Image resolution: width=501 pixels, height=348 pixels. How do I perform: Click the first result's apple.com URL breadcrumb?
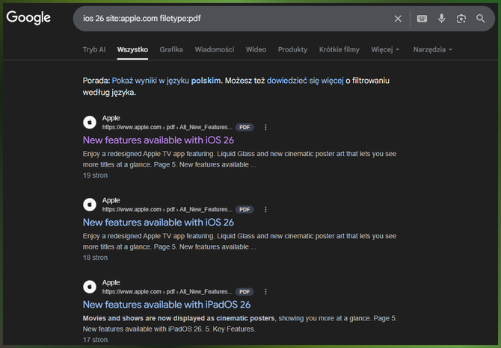(x=167, y=127)
